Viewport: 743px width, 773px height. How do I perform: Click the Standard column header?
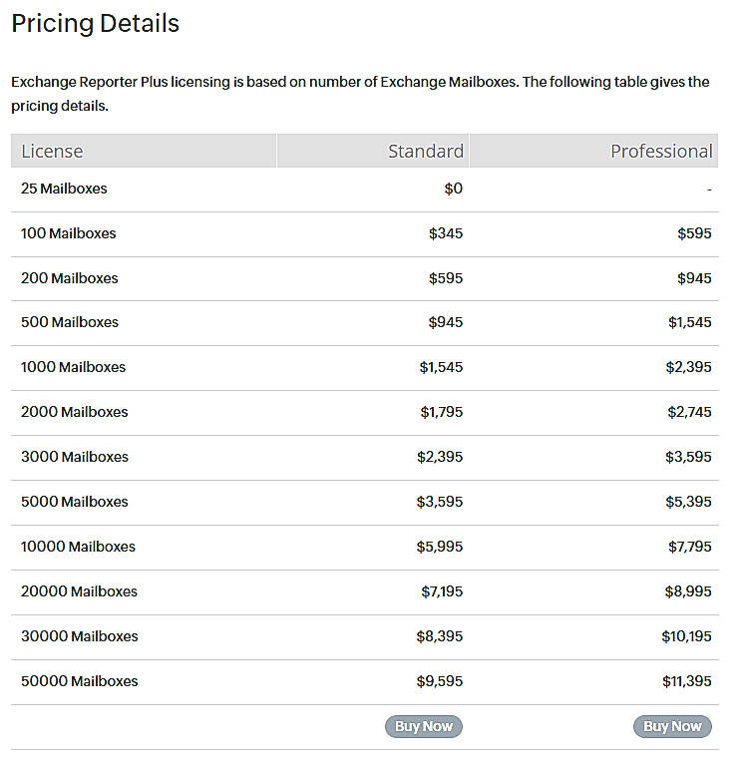(425, 152)
